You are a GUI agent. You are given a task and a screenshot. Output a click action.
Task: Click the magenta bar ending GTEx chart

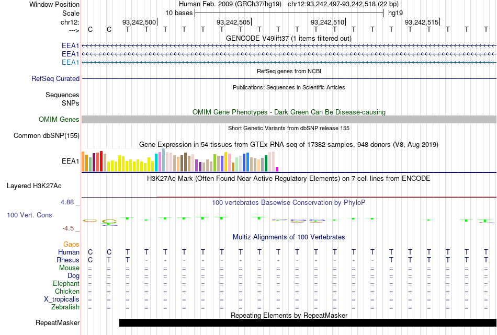(x=277, y=169)
